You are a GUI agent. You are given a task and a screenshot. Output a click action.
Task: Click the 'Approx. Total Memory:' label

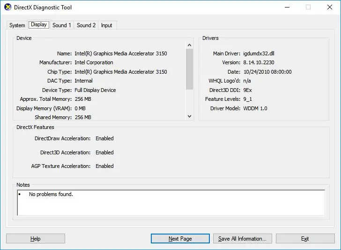point(46,99)
